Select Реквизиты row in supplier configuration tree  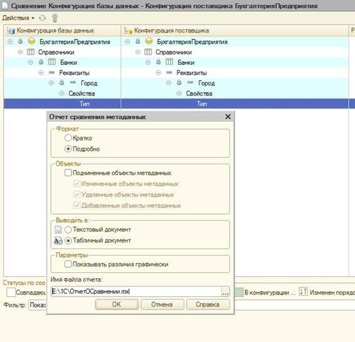(235, 73)
